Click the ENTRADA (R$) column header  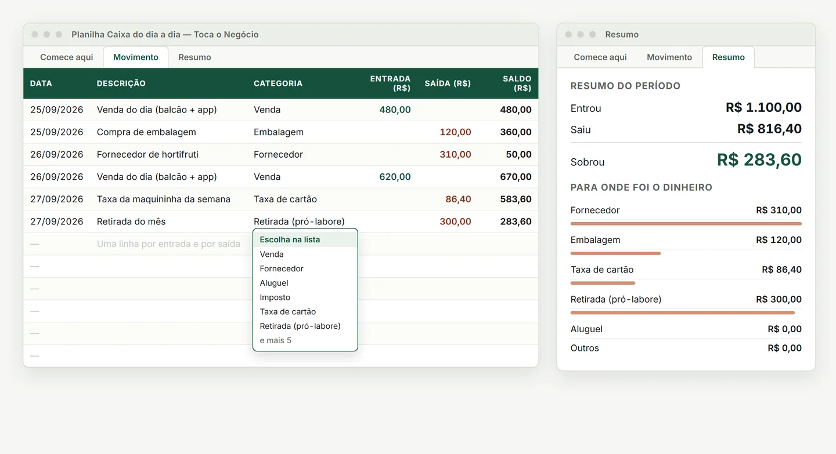(x=390, y=83)
